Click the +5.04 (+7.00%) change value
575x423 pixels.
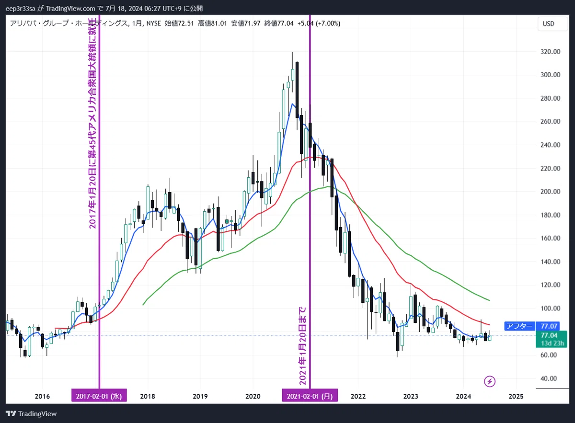pyautogui.click(x=319, y=23)
